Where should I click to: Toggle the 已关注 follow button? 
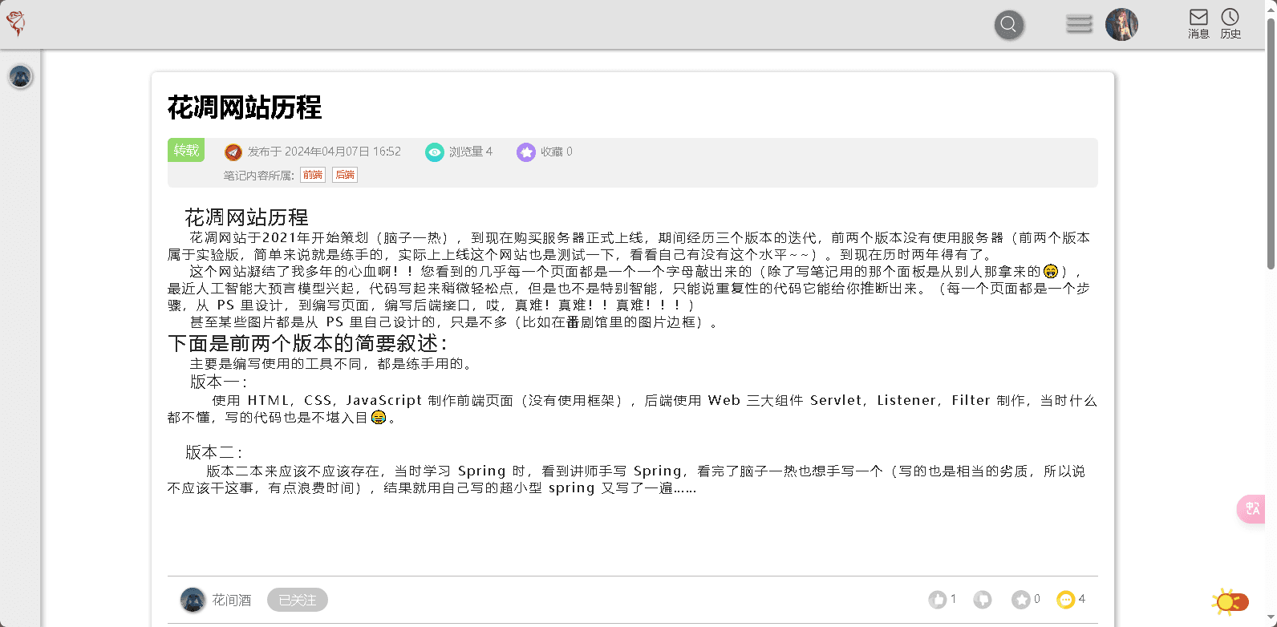pos(297,600)
